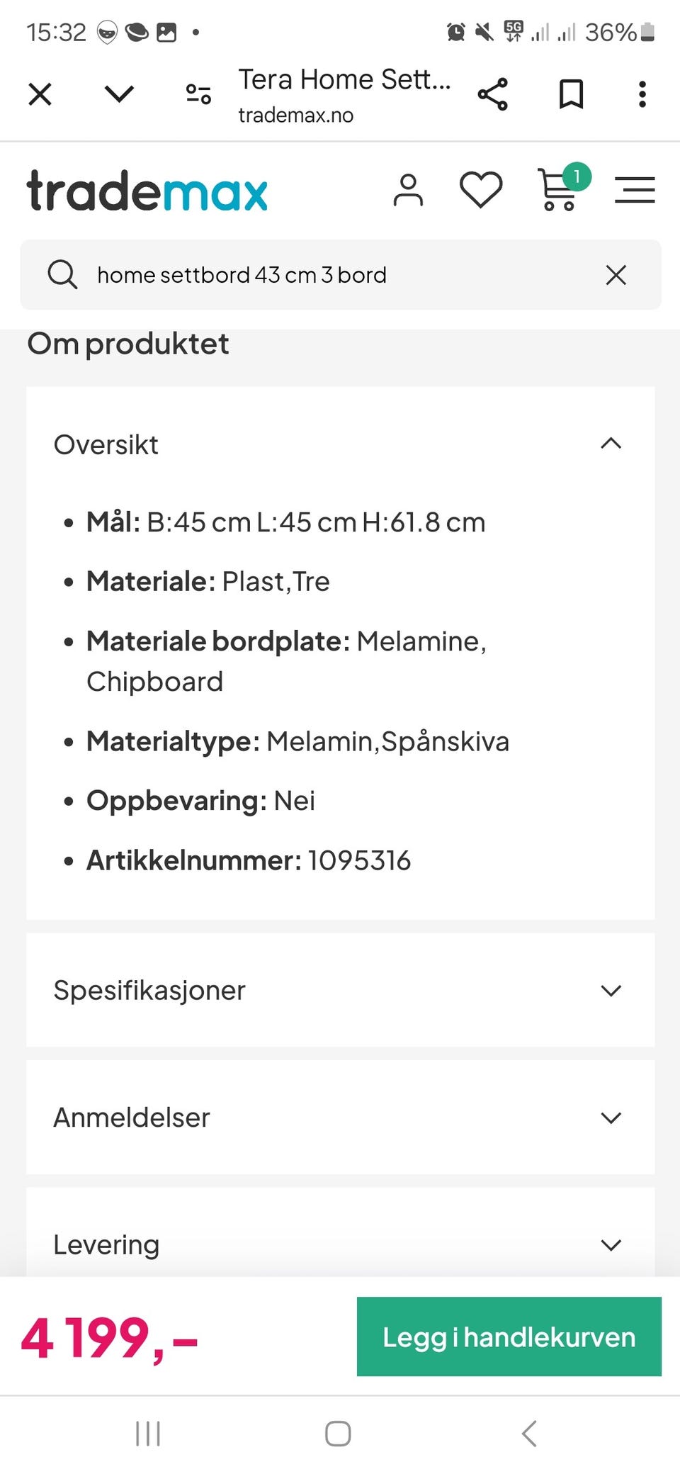Open the shopping cart
Image resolution: width=680 pixels, height=1474 pixels.
pyautogui.click(x=560, y=190)
